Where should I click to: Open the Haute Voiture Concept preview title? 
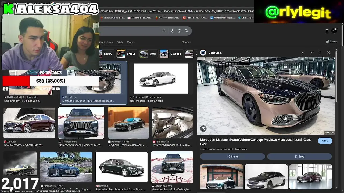256,142
